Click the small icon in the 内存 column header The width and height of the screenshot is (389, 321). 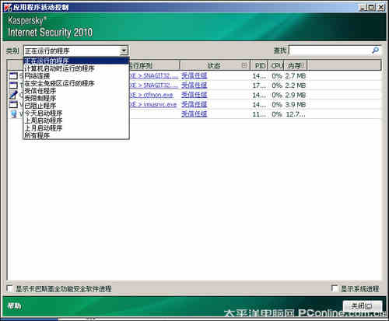[303, 65]
